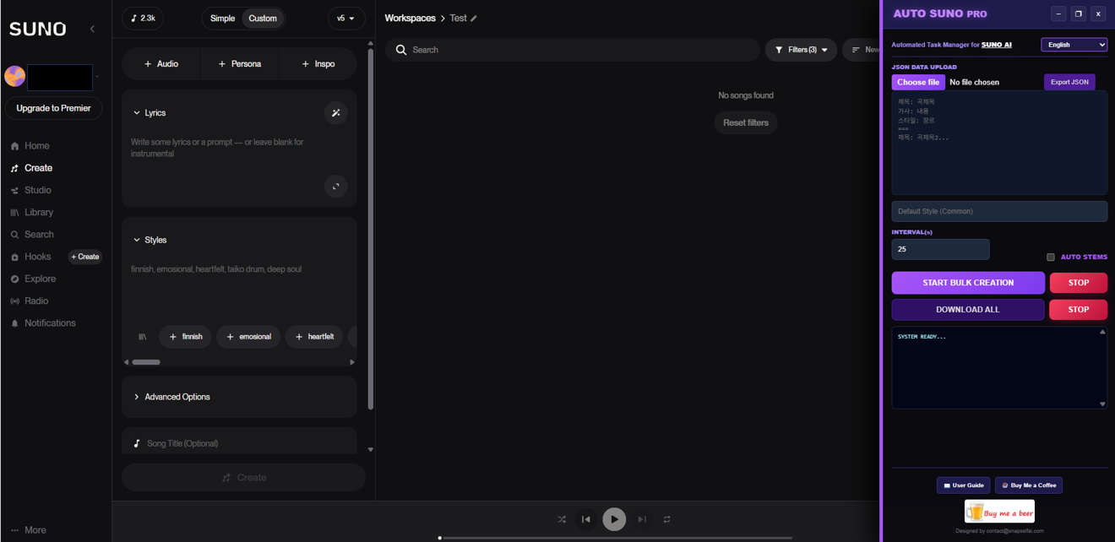Click the previous track button
Screen dimensions: 1115x542
(x=585, y=520)
